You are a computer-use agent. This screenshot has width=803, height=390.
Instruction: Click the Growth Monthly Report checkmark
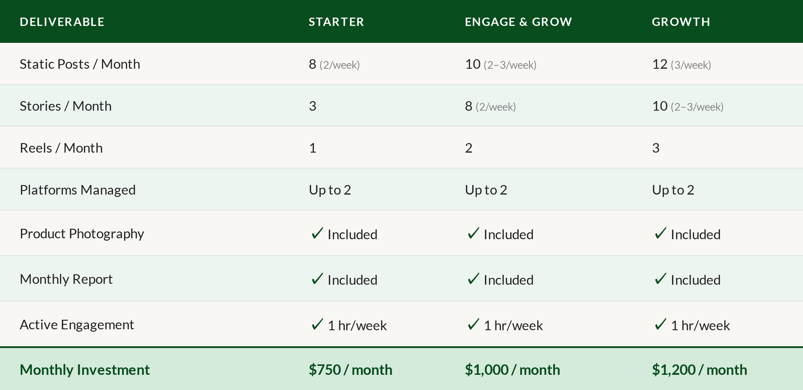[x=660, y=279]
